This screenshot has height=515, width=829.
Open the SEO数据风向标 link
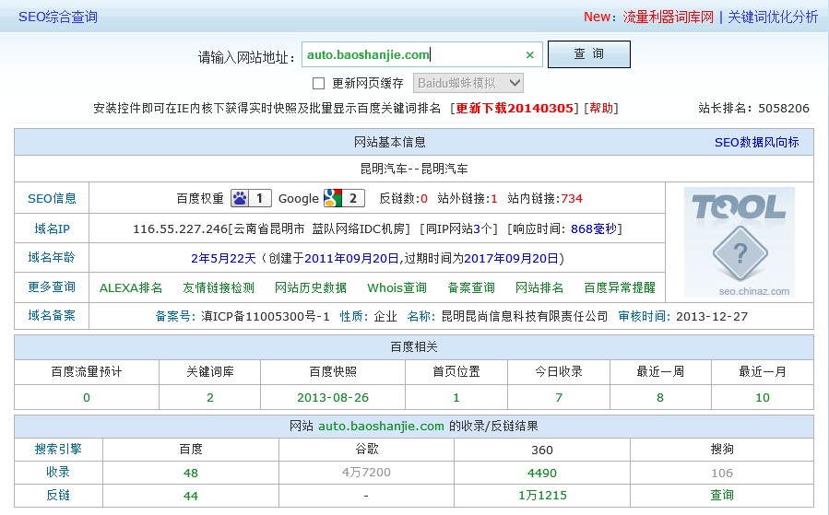click(756, 143)
